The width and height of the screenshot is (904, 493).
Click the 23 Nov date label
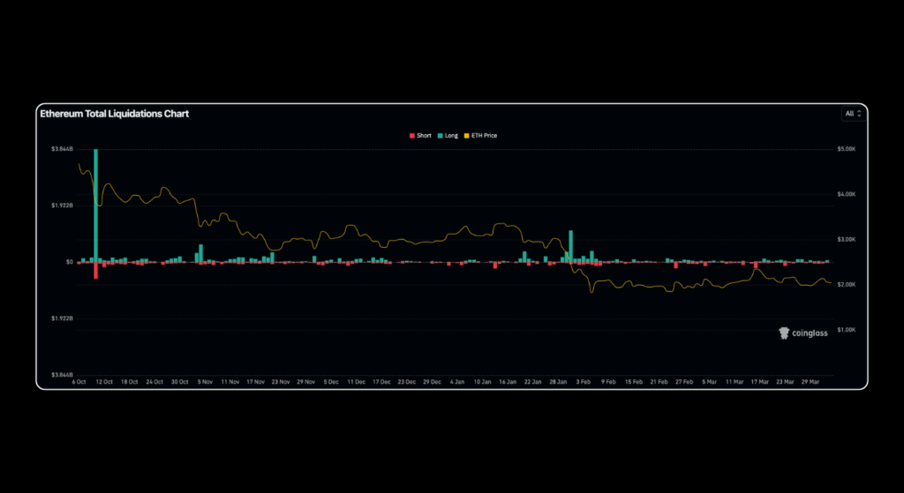tap(281, 382)
